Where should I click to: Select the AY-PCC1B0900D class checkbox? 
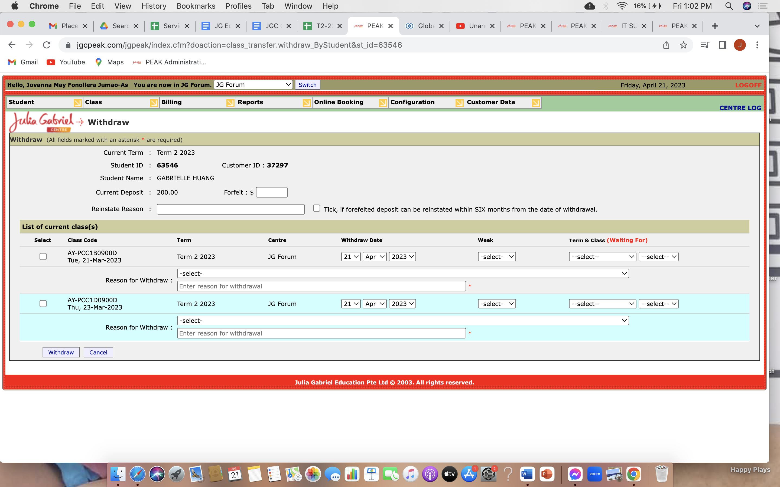tap(43, 256)
